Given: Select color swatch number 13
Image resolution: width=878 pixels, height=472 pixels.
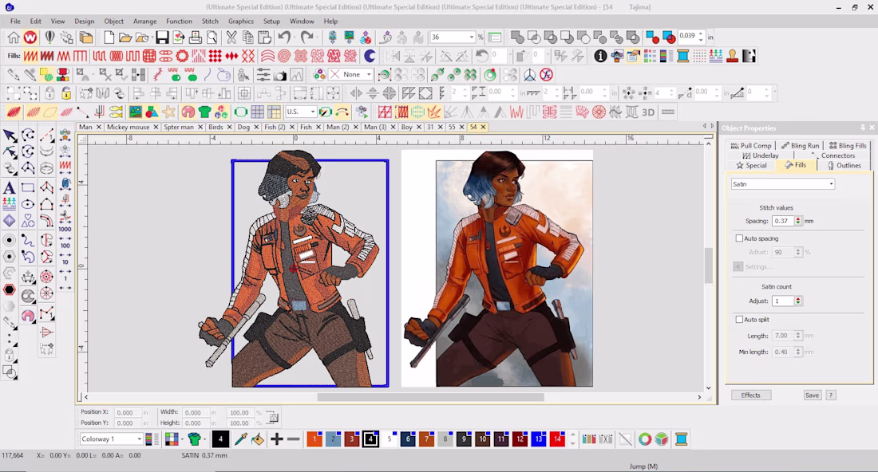Looking at the screenshot, I should click(x=539, y=439).
